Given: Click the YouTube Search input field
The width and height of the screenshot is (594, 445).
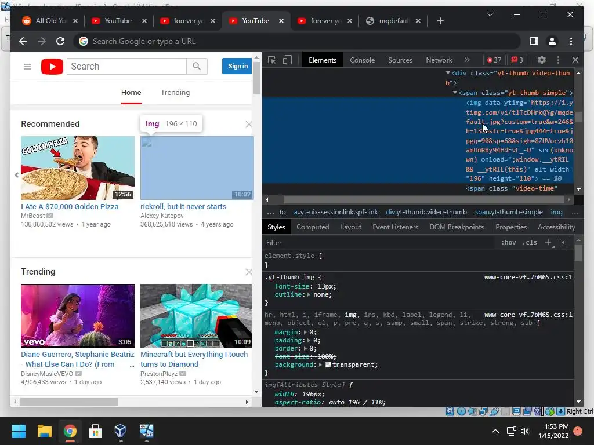Looking at the screenshot, I should click(126, 66).
